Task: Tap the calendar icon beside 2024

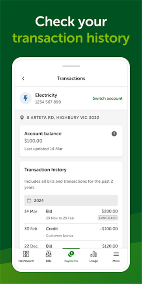Action: coord(29,200)
